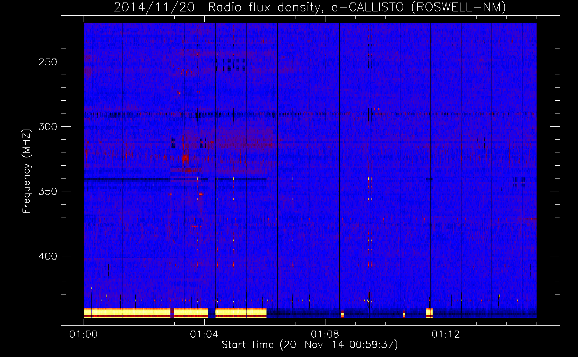The width and height of the screenshot is (578, 357).
Task: Select the 400 frequency tick label
Action: [48, 256]
